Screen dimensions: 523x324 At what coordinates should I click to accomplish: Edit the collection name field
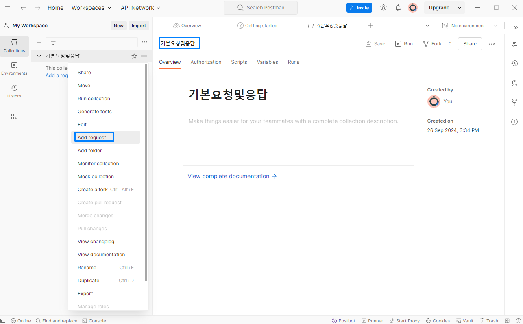point(179,43)
